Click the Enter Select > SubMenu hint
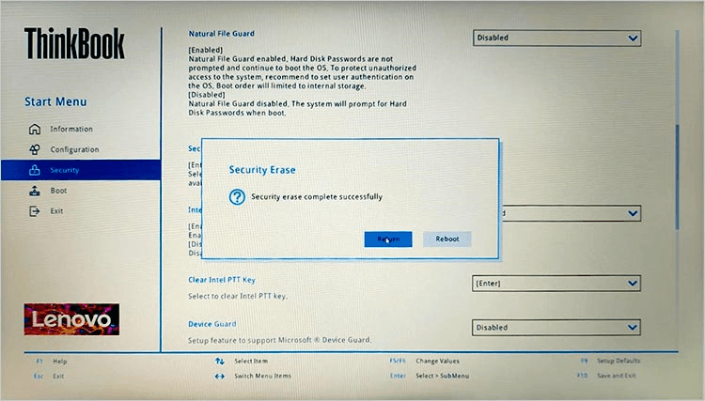705x401 pixels. point(429,376)
